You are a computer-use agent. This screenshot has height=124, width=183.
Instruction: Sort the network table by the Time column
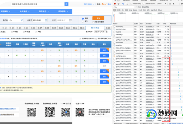point(165,24)
